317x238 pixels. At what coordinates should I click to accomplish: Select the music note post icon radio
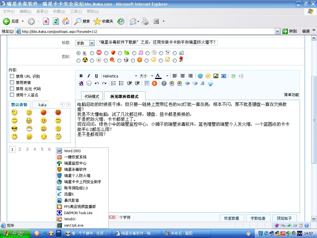[x=134, y=53]
